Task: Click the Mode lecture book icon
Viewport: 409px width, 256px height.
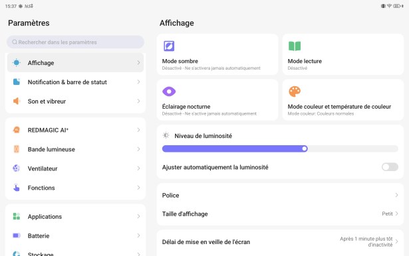Action: [295, 46]
